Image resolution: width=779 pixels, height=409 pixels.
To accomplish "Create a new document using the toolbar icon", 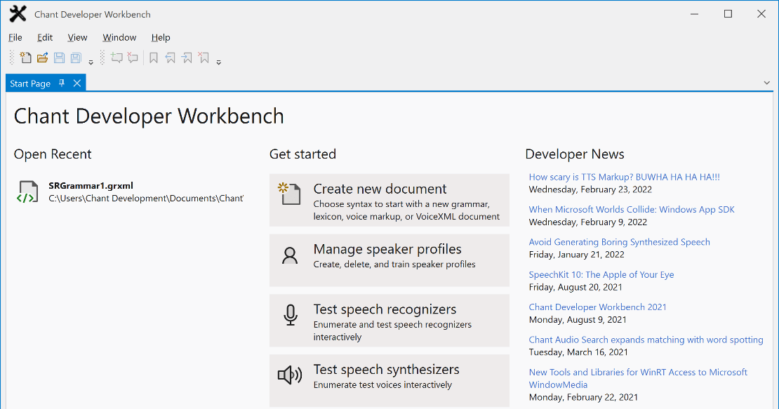I will pos(25,58).
